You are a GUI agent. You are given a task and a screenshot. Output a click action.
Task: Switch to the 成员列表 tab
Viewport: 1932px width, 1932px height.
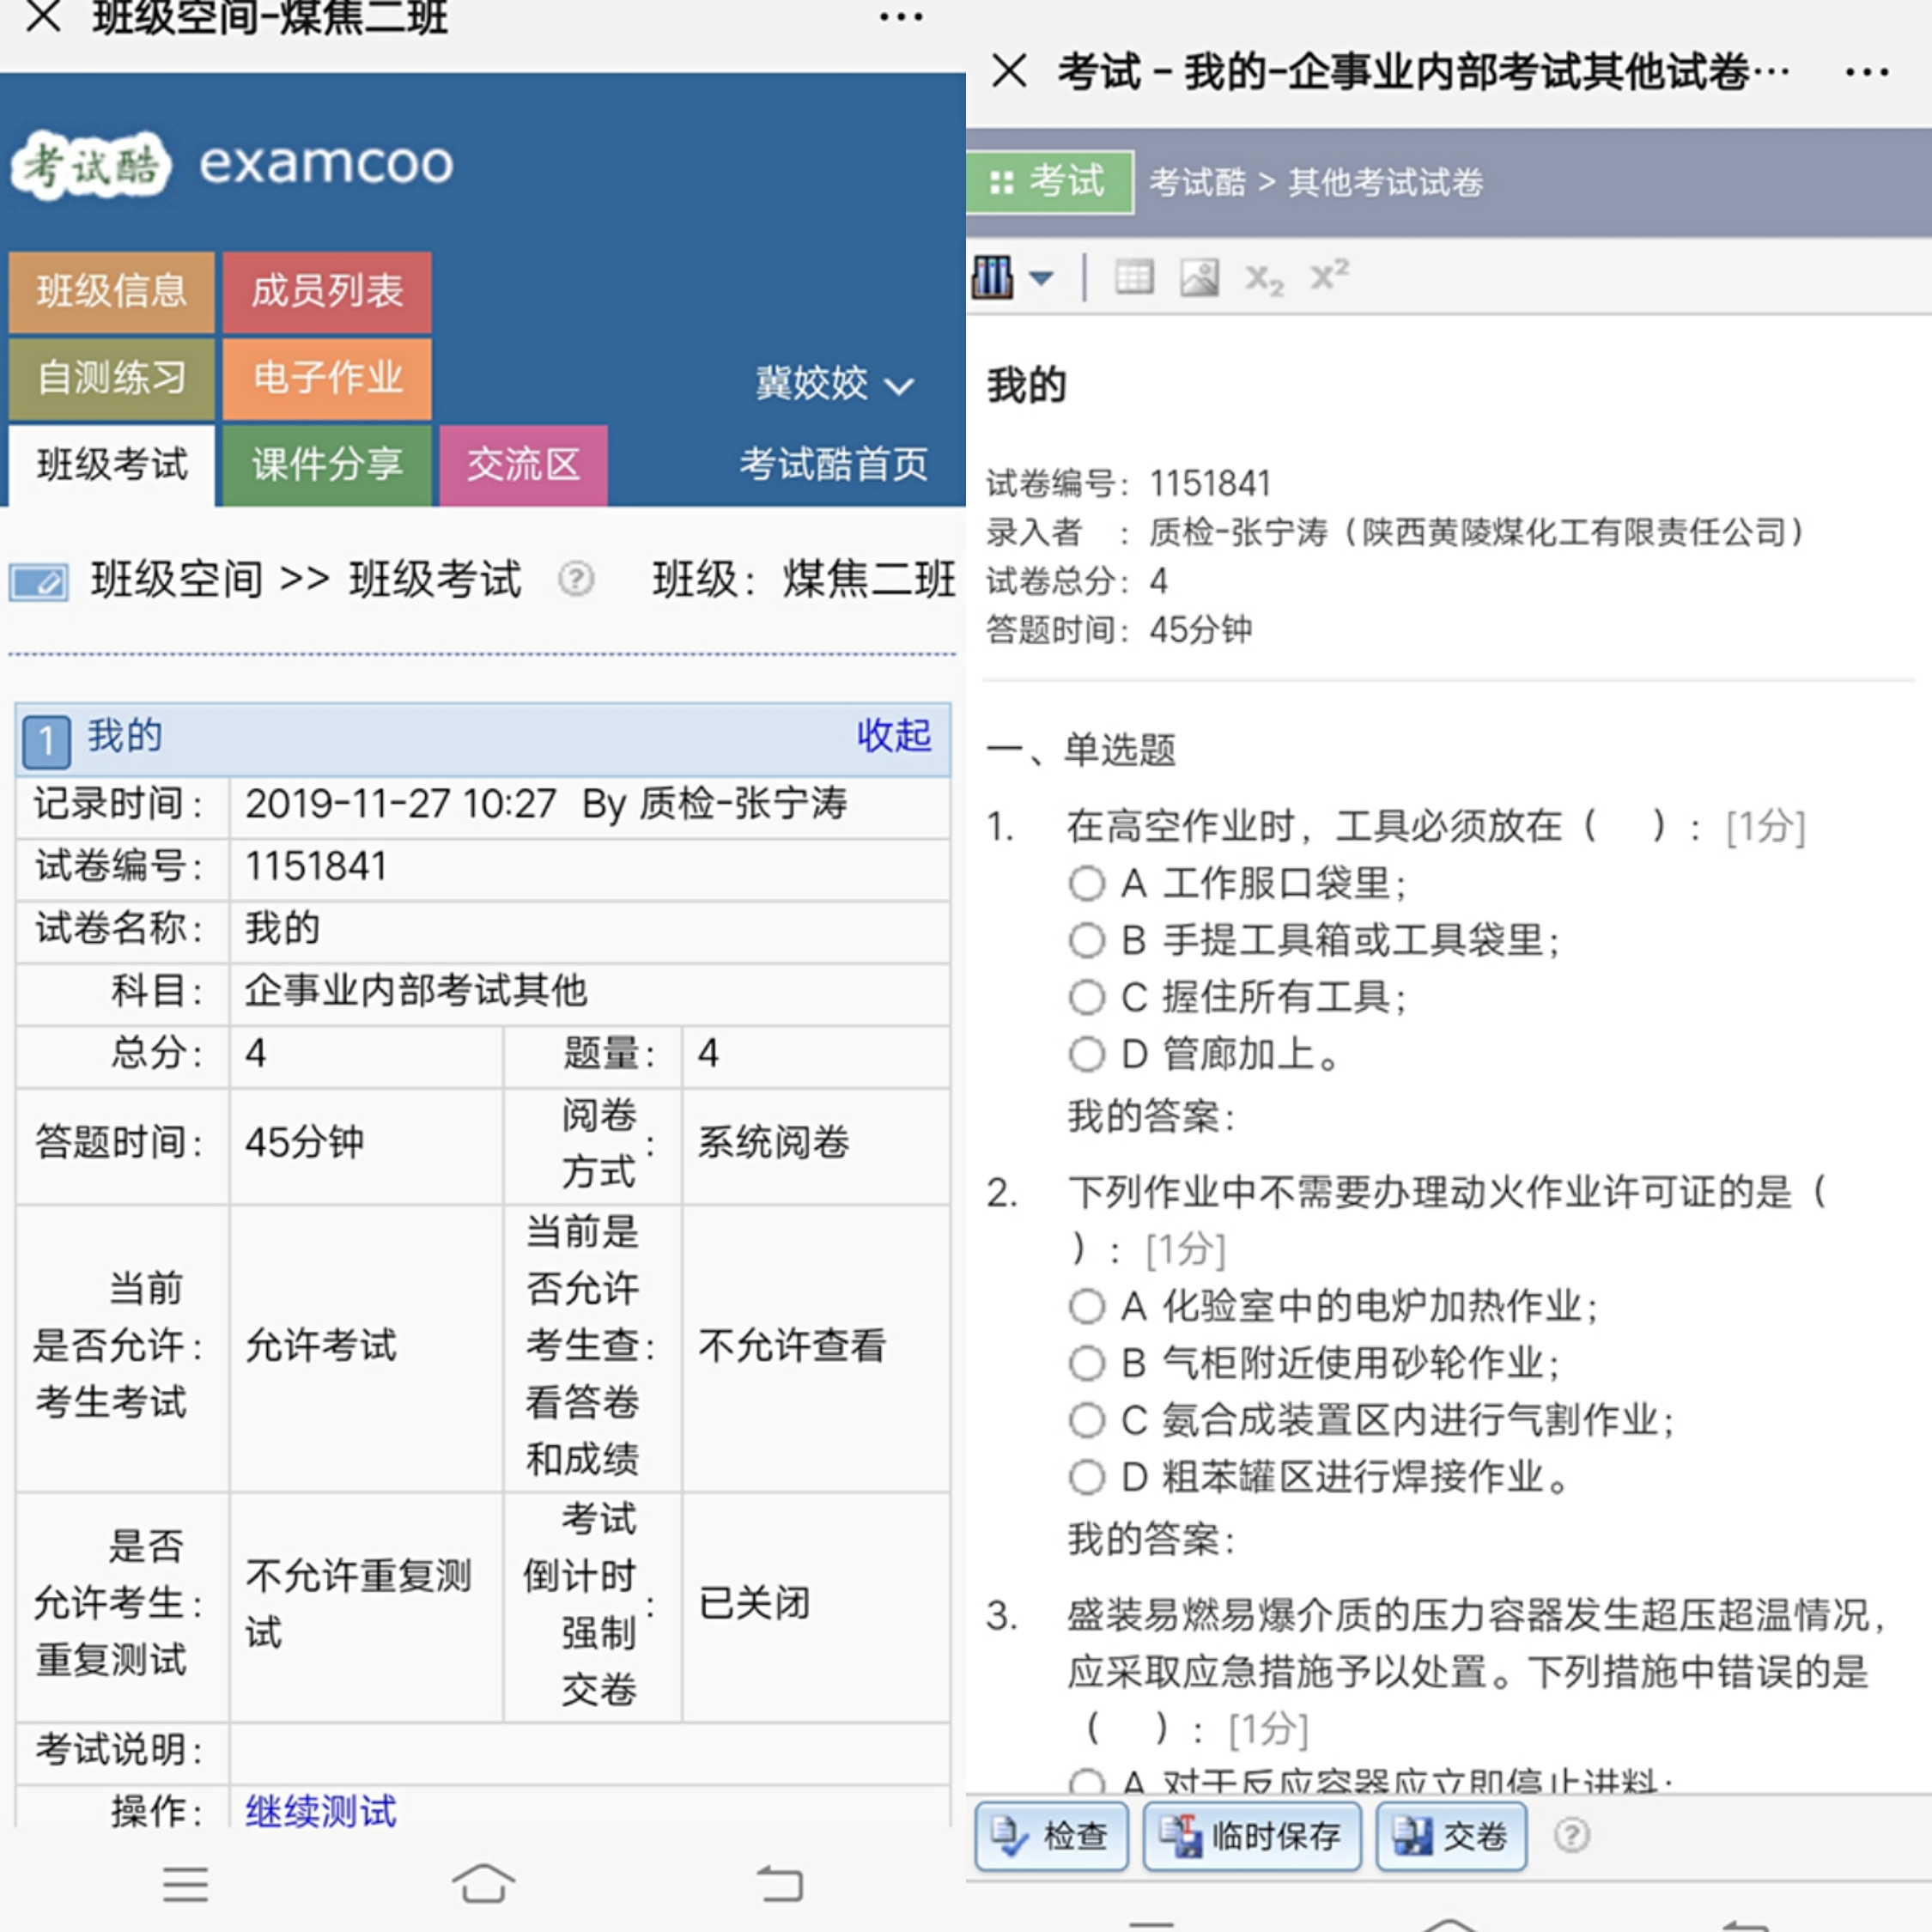pyautogui.click(x=327, y=292)
